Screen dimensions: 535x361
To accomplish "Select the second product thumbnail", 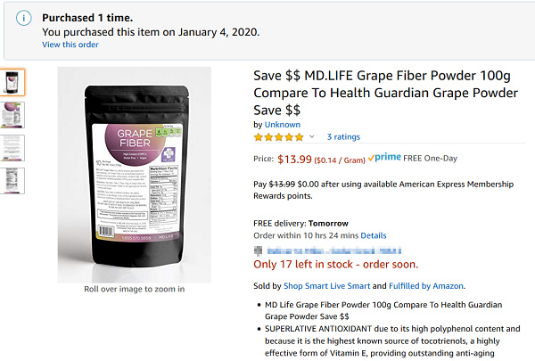I will click(13, 115).
